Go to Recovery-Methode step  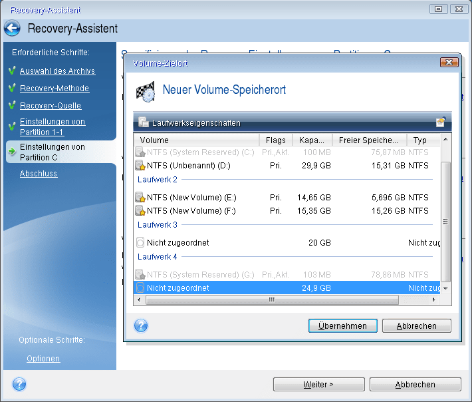click(x=55, y=89)
